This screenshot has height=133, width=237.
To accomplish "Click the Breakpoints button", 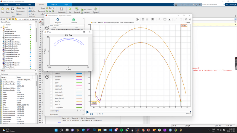I will point(62,10).
